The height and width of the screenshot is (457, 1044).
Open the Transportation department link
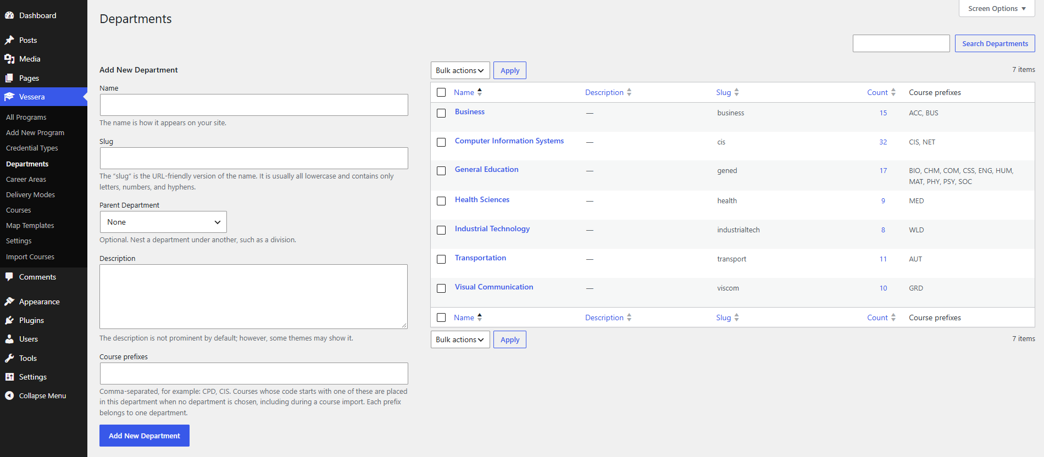tap(480, 258)
